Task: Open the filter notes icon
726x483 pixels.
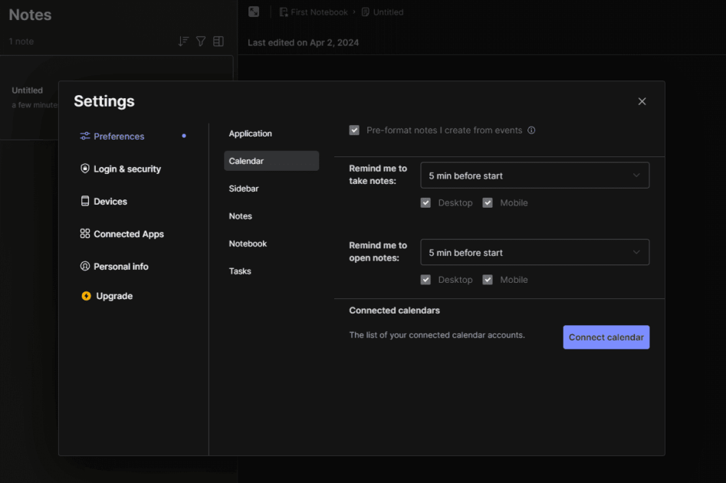Action: [x=201, y=41]
